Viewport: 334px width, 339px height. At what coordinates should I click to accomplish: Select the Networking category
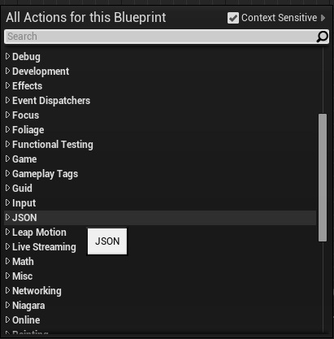point(37,291)
